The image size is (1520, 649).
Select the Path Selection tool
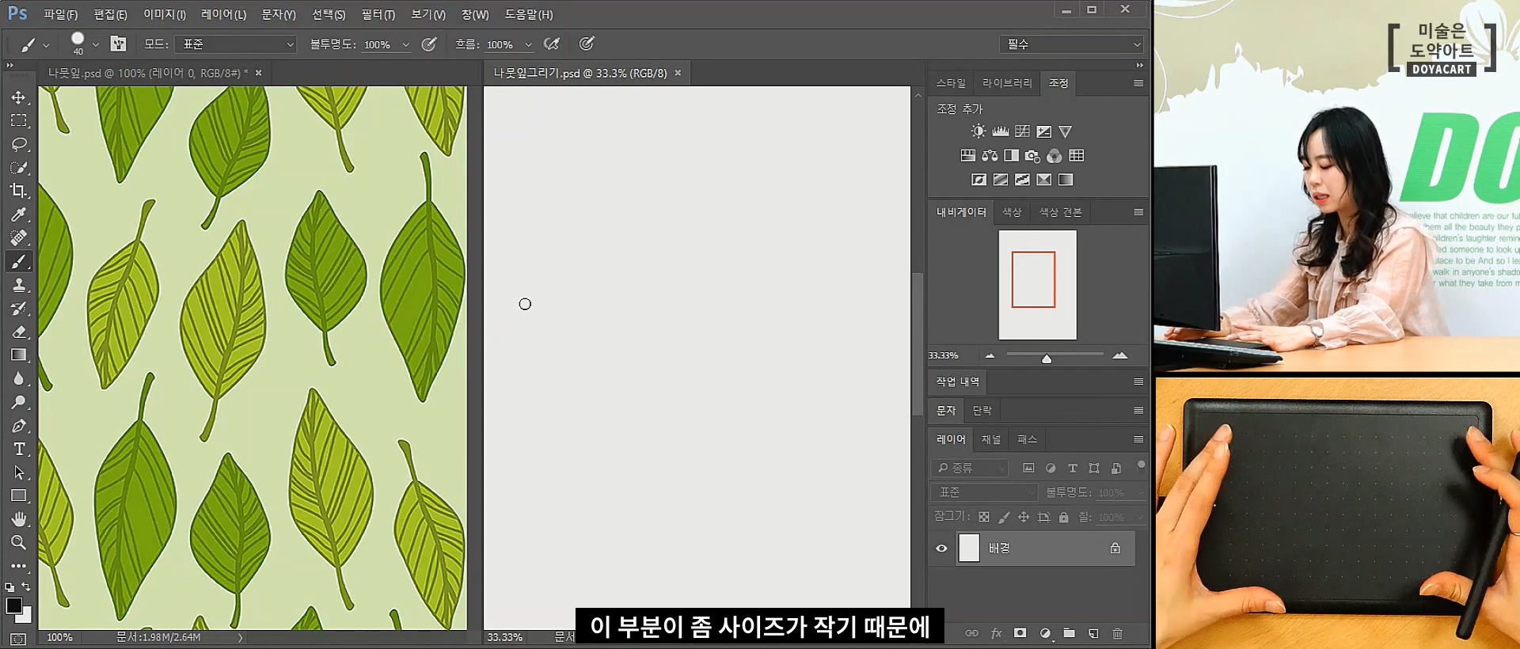pos(19,473)
